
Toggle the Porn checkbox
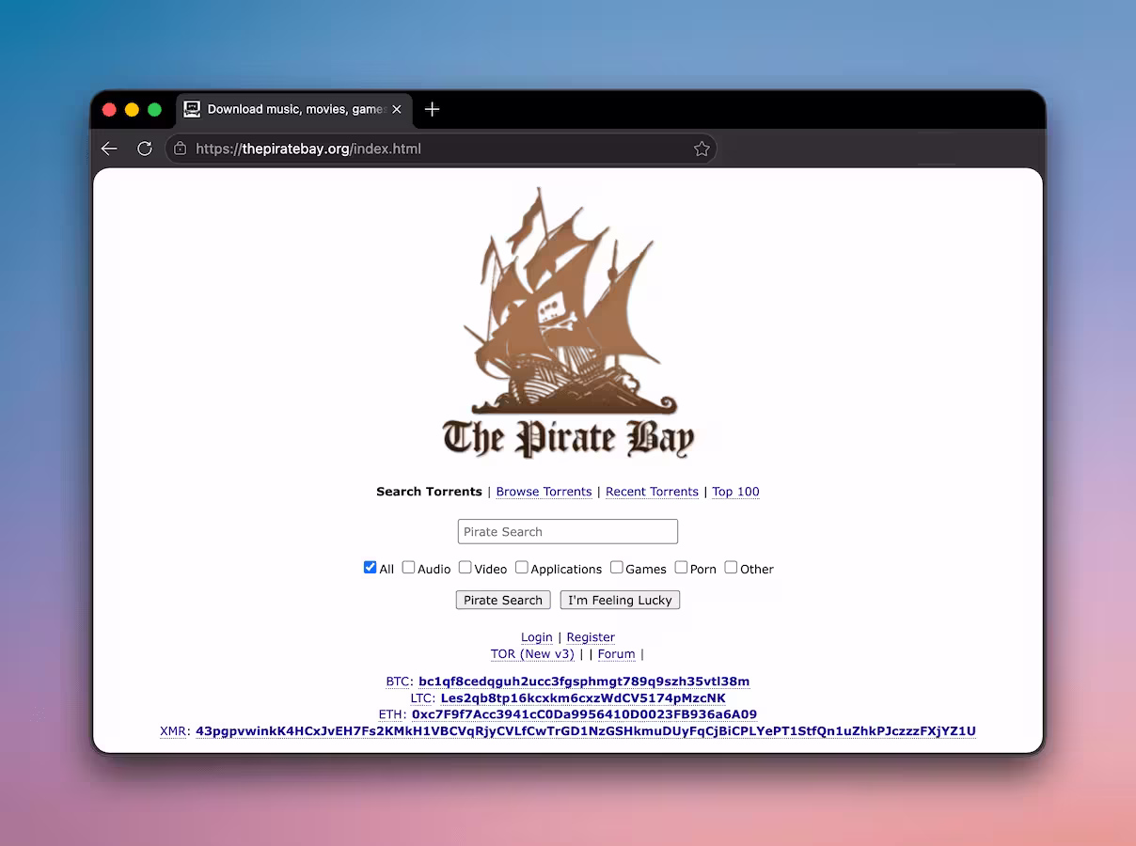click(x=680, y=567)
